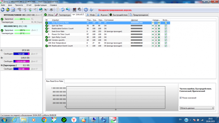Click the EN language indicator in tray
The image size is (219, 123).
[x=180, y=120]
